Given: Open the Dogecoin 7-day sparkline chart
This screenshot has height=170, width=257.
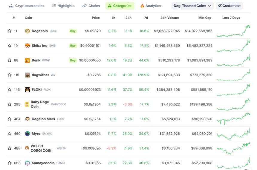Looking at the screenshot, I should pyautogui.click(x=233, y=31).
